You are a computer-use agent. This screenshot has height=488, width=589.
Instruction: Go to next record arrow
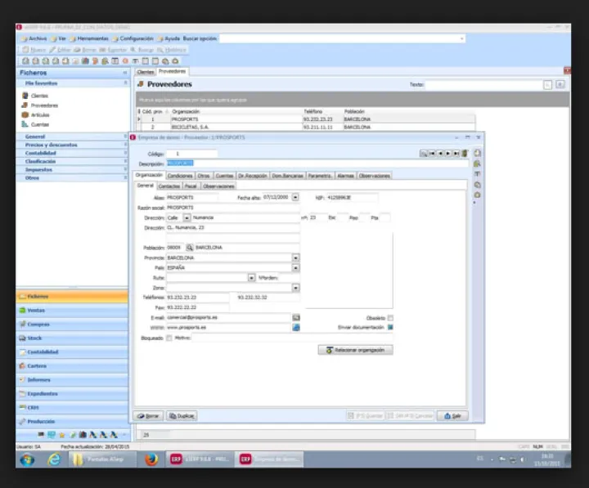pos(447,154)
